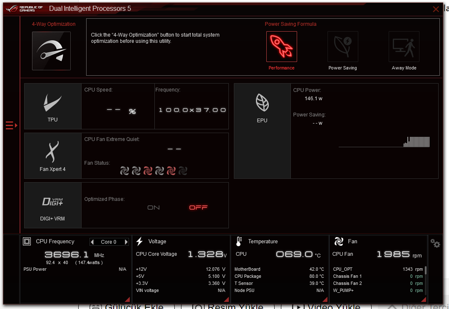This screenshot has height=309, width=449.
Task: Click the MotherBoard temperature row
Action: click(x=279, y=269)
